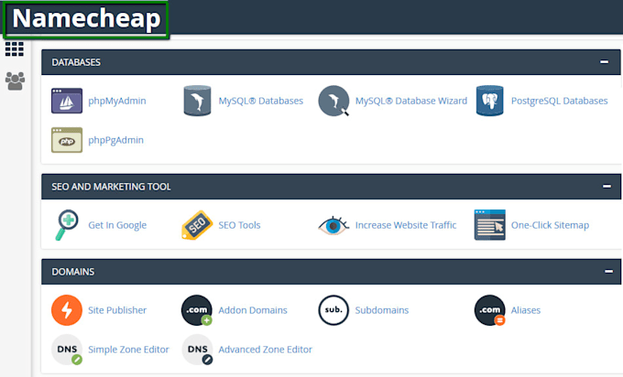The width and height of the screenshot is (623, 377).
Task: Collapse the Domains section
Action: (608, 272)
